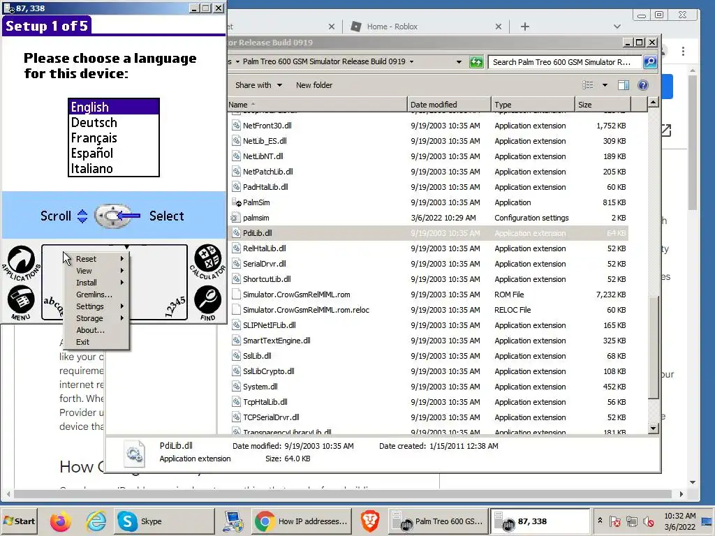Click the PalmSim application file icon
Viewport: 715px width, 536px height.
(236, 202)
